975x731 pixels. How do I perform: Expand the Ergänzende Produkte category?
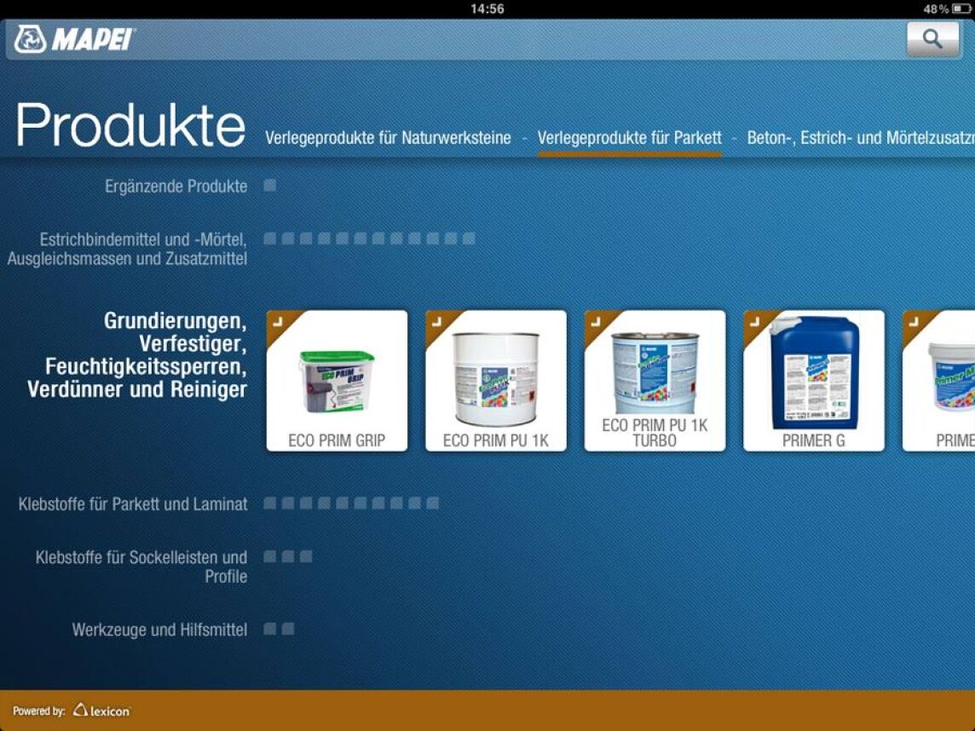point(176,186)
